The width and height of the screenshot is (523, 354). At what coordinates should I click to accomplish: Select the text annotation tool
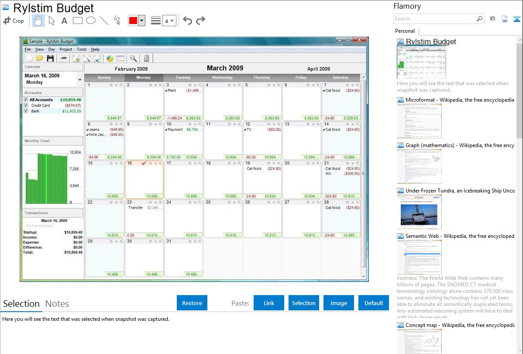[x=64, y=21]
